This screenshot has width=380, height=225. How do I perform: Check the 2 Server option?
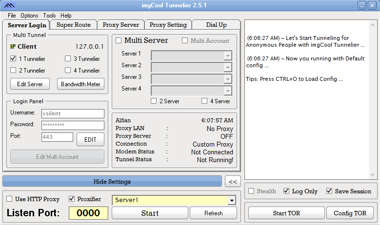point(154,101)
